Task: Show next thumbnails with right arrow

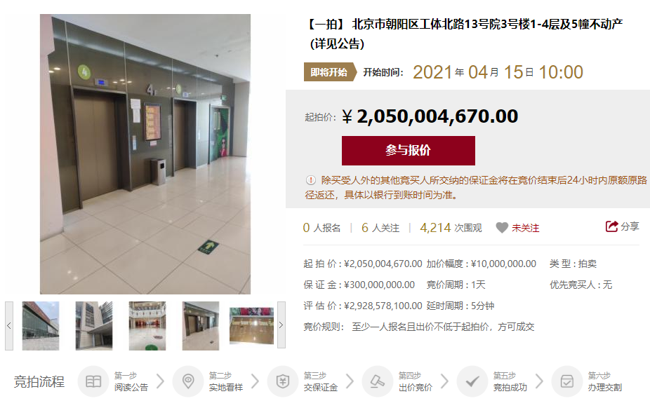Action: coord(281,325)
